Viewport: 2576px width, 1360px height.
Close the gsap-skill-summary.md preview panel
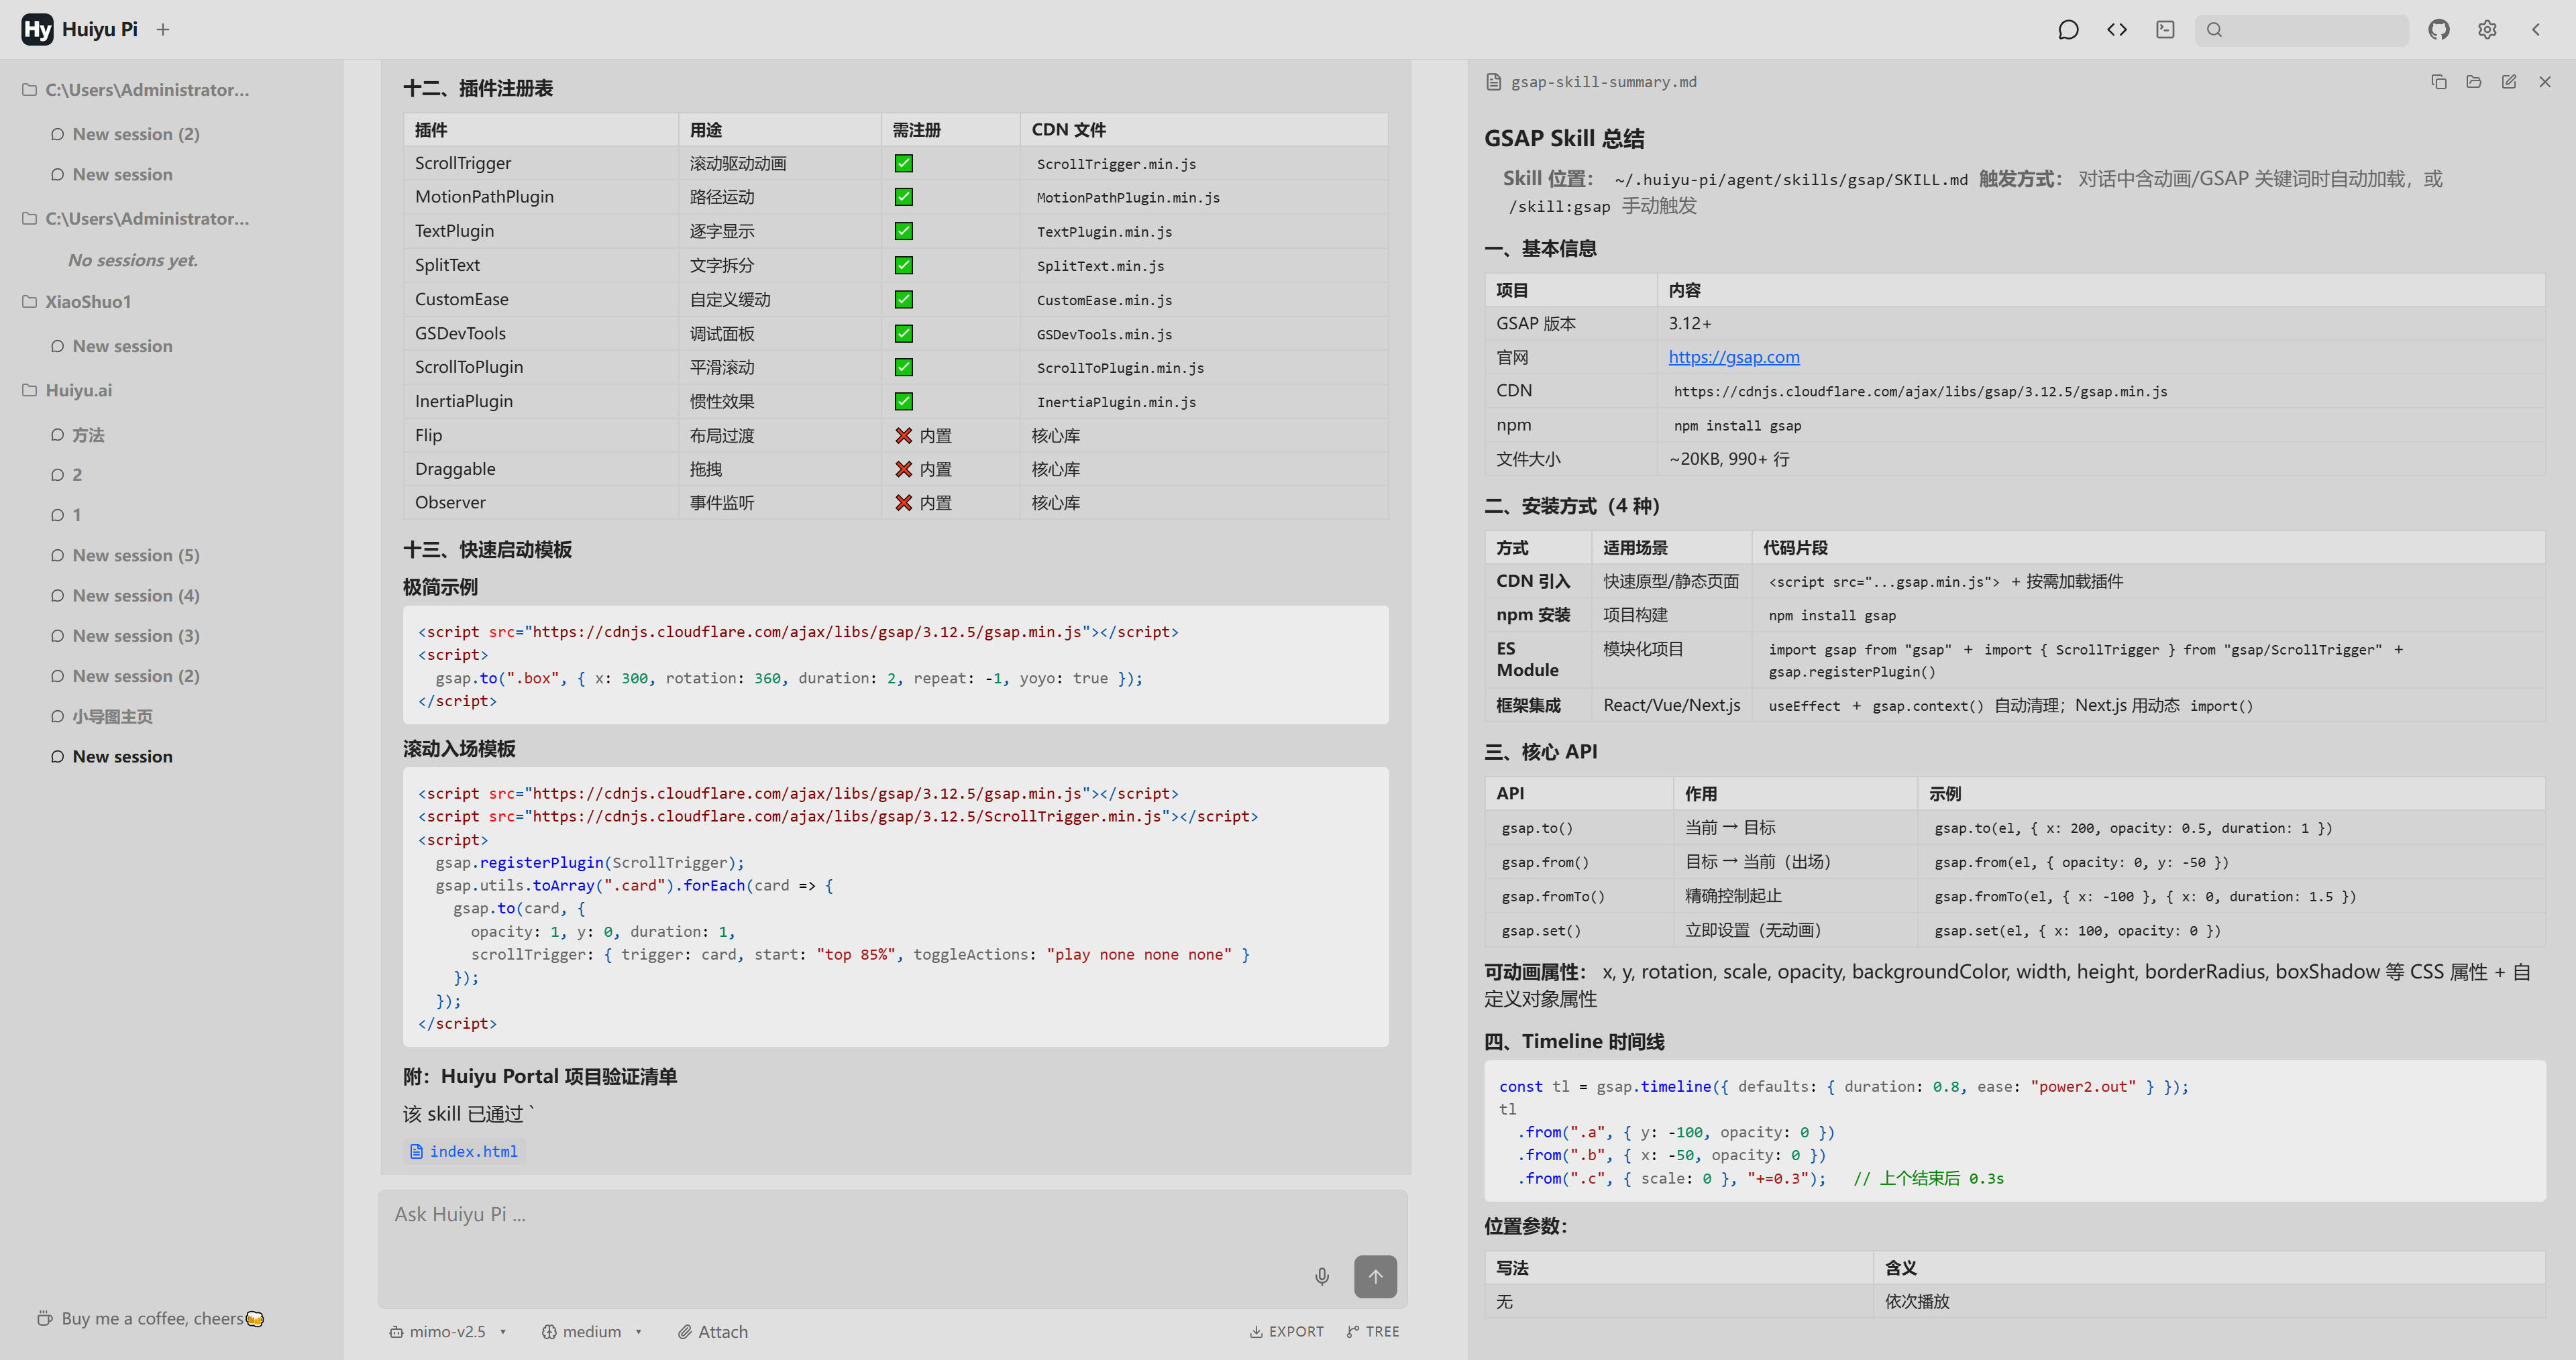point(2545,82)
